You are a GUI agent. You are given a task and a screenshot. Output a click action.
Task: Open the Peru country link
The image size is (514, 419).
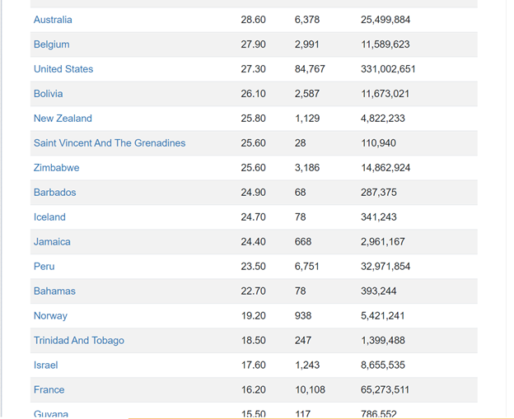[44, 267]
